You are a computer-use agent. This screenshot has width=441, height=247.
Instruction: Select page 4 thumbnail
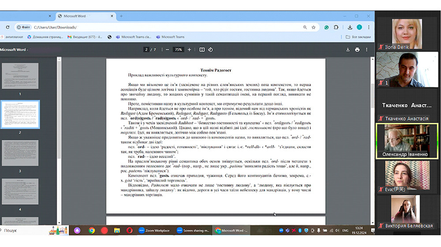20,191
